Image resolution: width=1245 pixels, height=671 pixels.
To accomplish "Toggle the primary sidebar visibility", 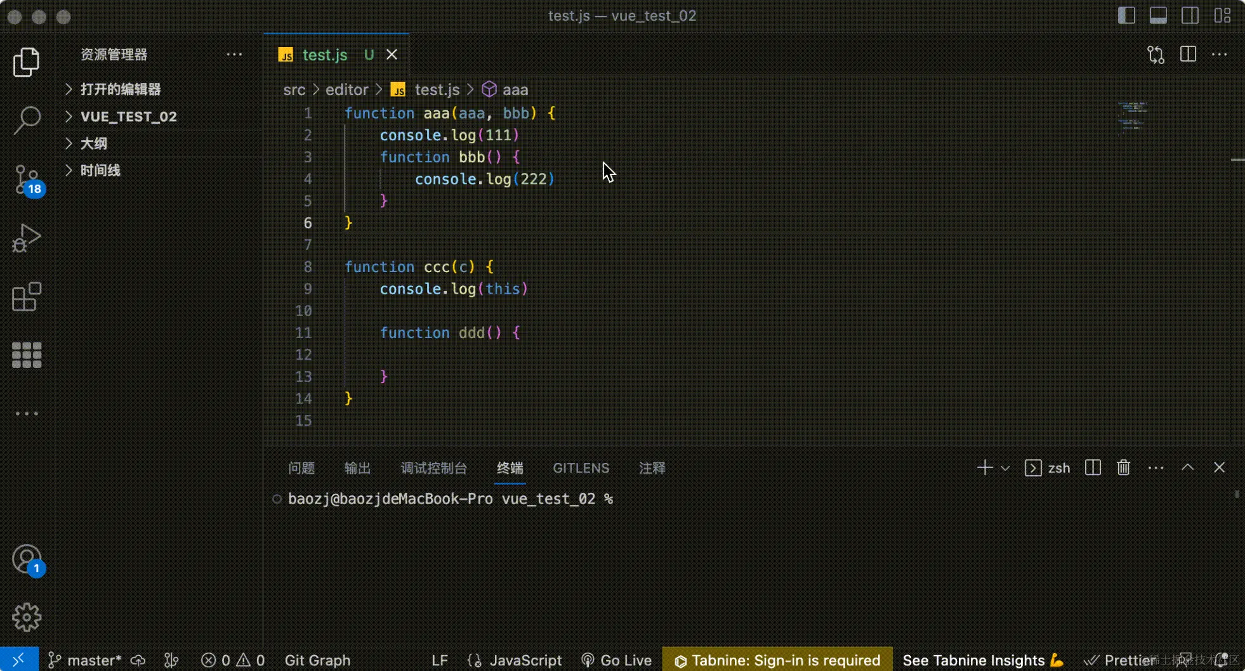I will 1126,15.
